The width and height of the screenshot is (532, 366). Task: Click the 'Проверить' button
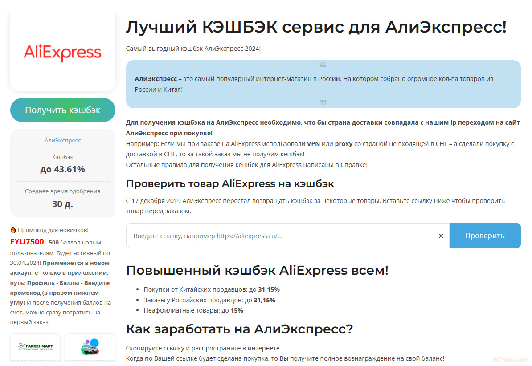(x=485, y=236)
